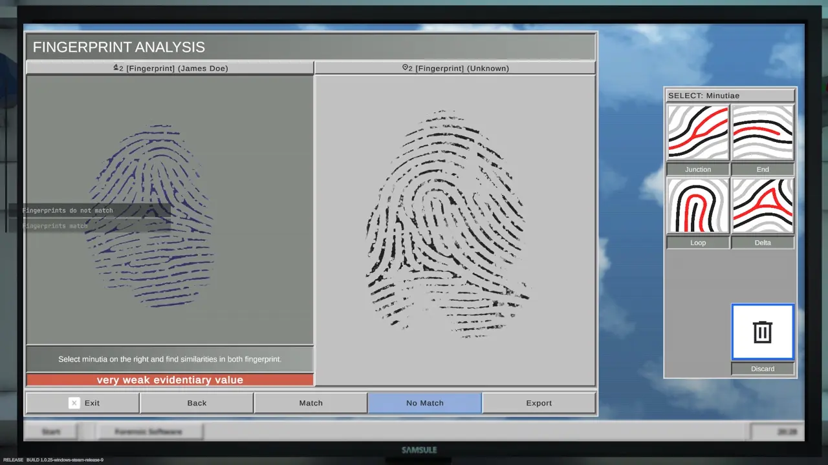Click 'Fingerprints do not match' text
Image resolution: width=828 pixels, height=465 pixels.
[67, 211]
